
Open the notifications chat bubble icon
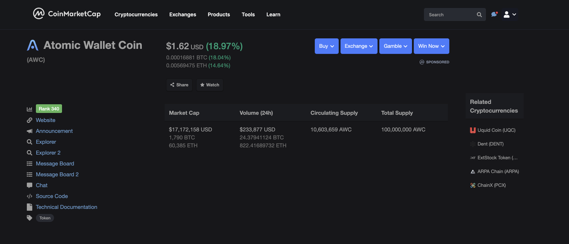pyautogui.click(x=494, y=14)
